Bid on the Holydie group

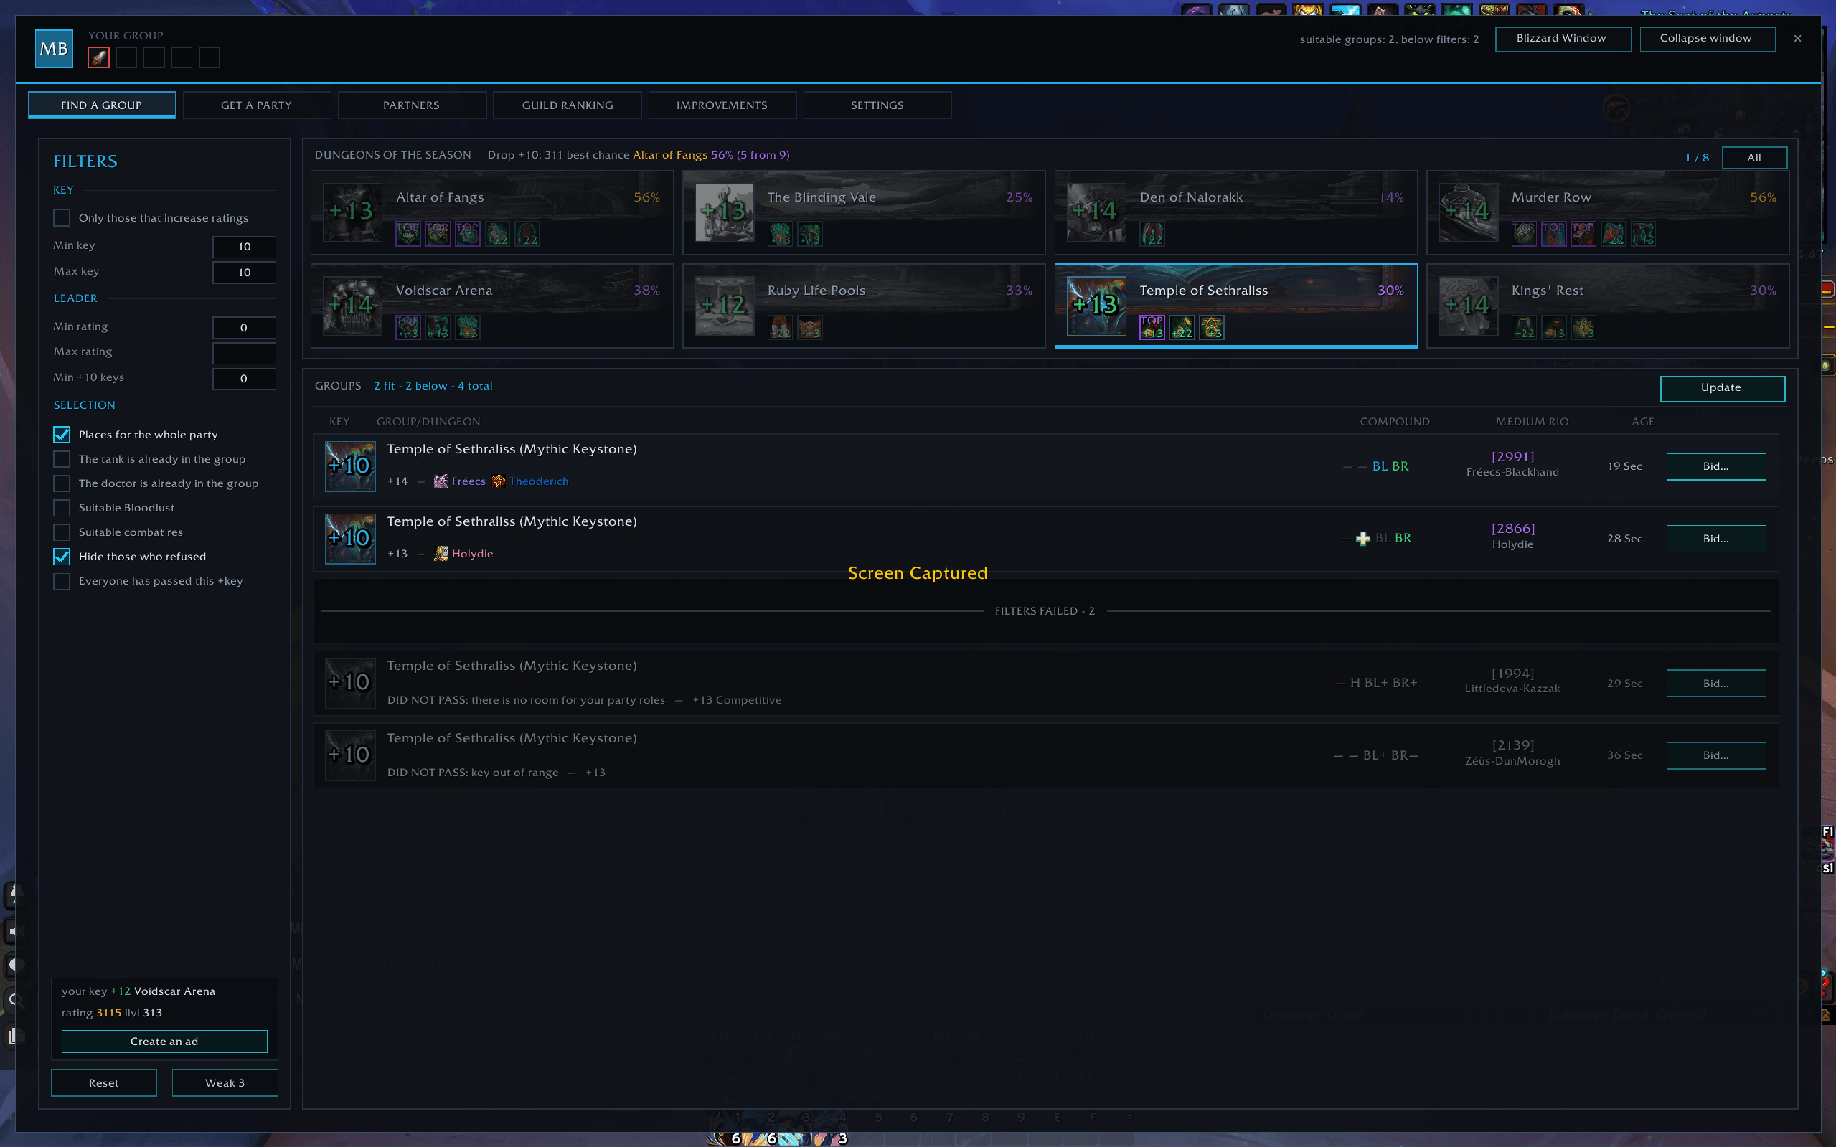[1715, 539]
